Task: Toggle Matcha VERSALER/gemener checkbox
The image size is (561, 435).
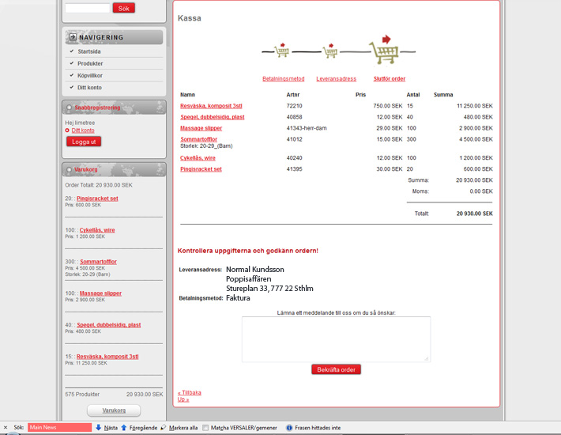Action: [x=205, y=427]
